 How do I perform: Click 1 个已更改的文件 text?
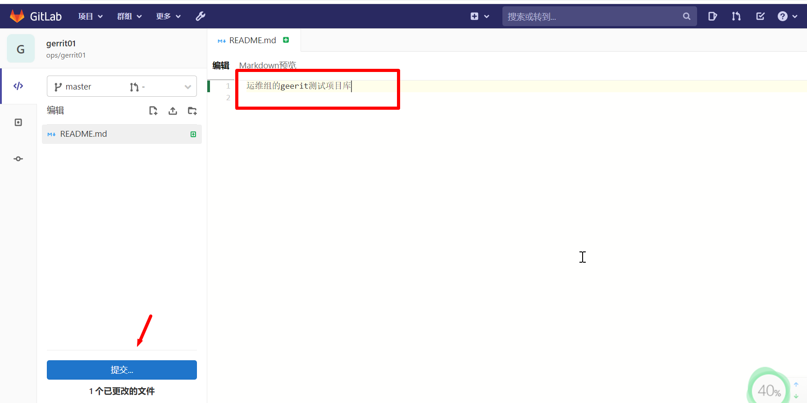pyautogui.click(x=122, y=391)
